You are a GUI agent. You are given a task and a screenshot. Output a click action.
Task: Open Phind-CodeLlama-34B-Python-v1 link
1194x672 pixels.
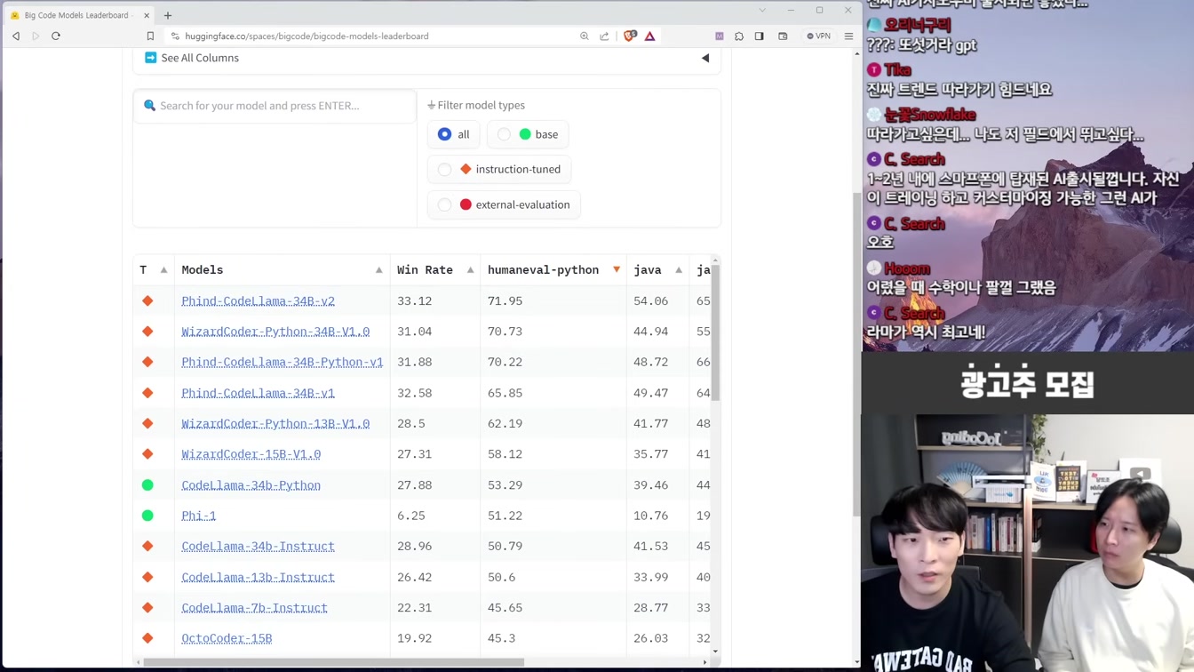[x=282, y=362]
